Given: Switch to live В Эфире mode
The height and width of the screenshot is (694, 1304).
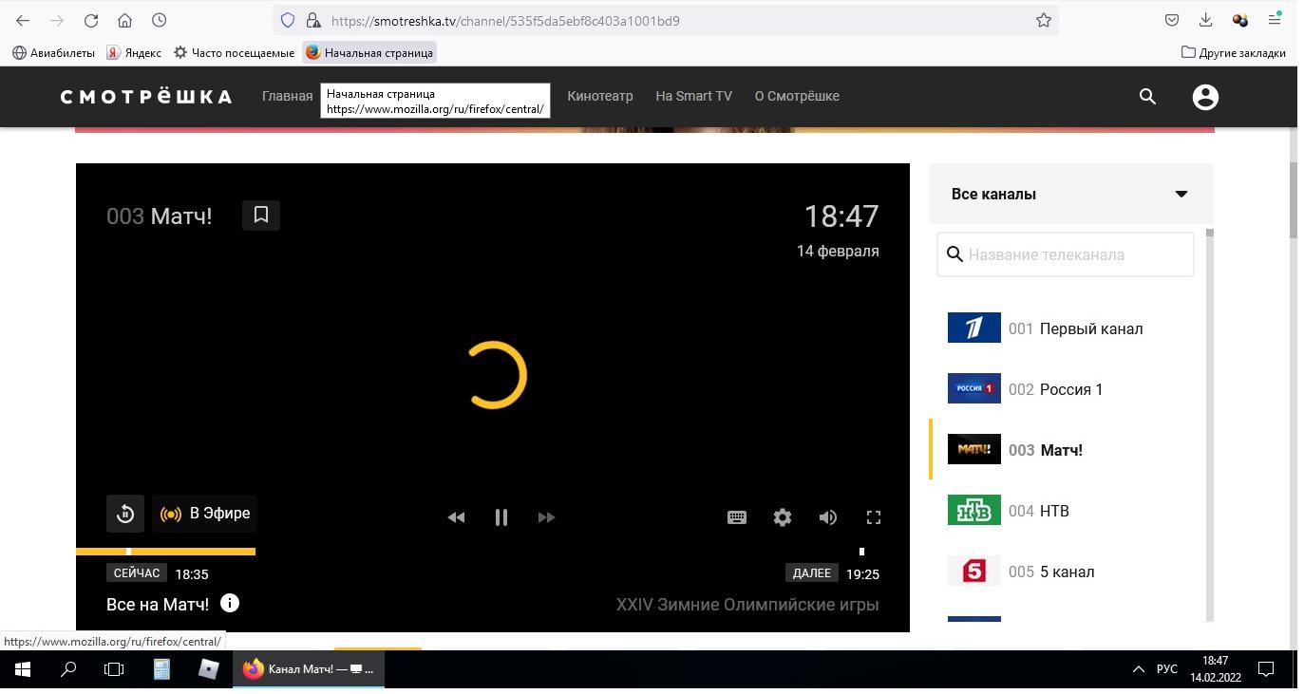Looking at the screenshot, I should point(205,514).
